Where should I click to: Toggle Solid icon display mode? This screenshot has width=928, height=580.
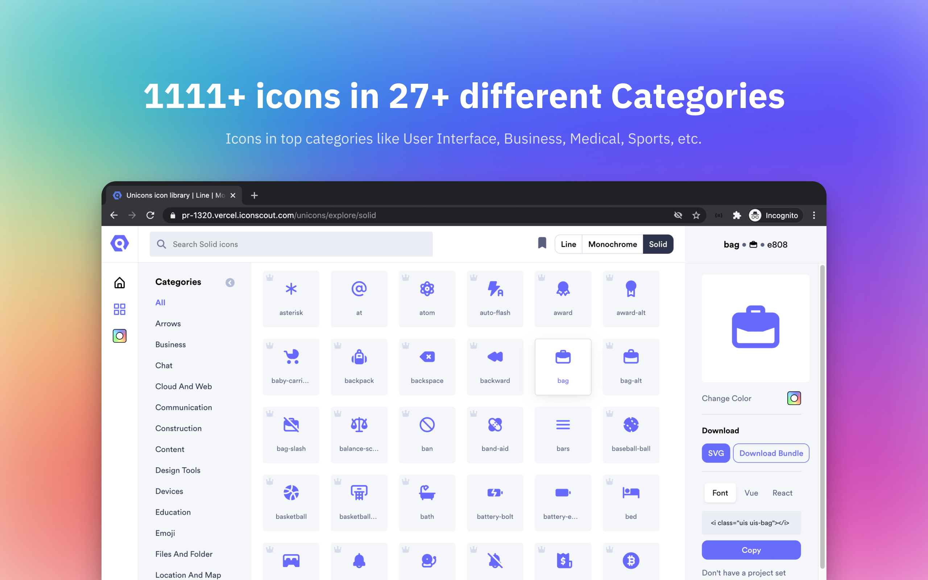point(657,244)
